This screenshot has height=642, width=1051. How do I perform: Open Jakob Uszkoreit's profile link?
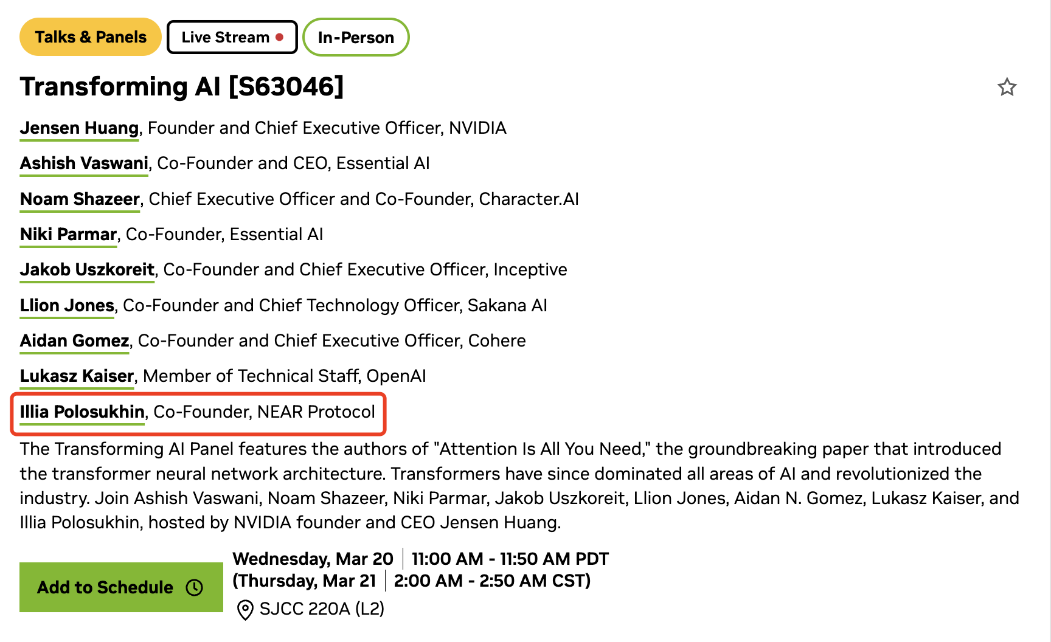pyautogui.click(x=87, y=270)
